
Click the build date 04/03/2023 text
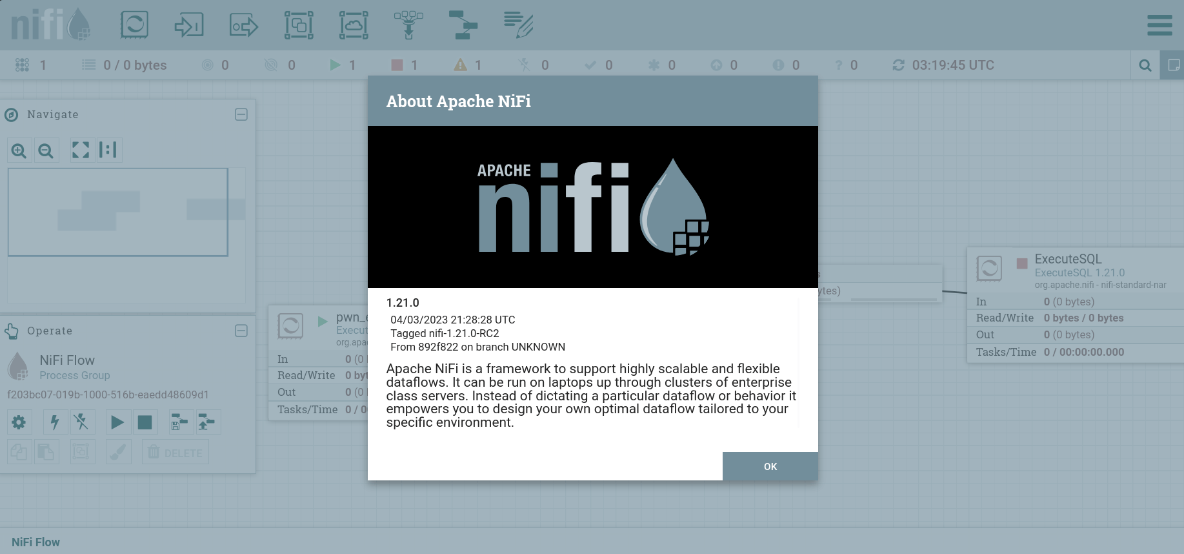click(453, 320)
